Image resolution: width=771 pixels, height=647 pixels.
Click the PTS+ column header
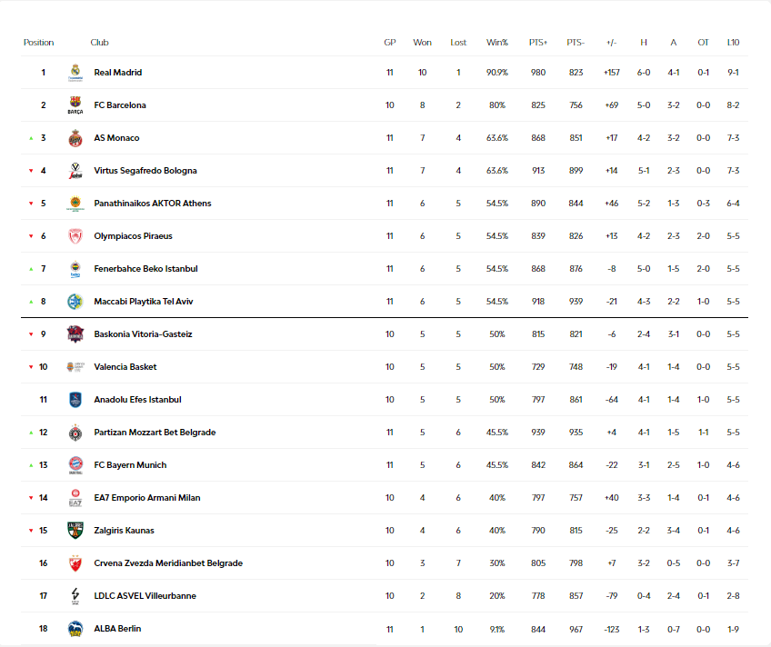(538, 43)
